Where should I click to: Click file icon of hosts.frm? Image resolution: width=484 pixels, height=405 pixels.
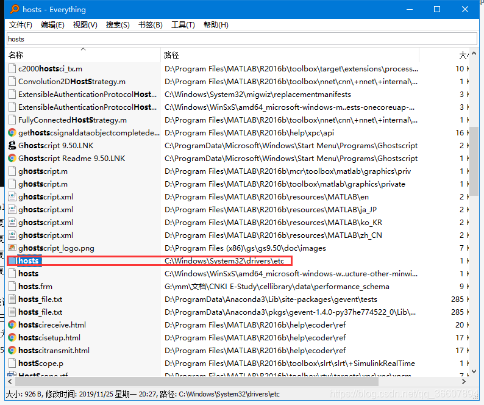[x=12, y=287]
